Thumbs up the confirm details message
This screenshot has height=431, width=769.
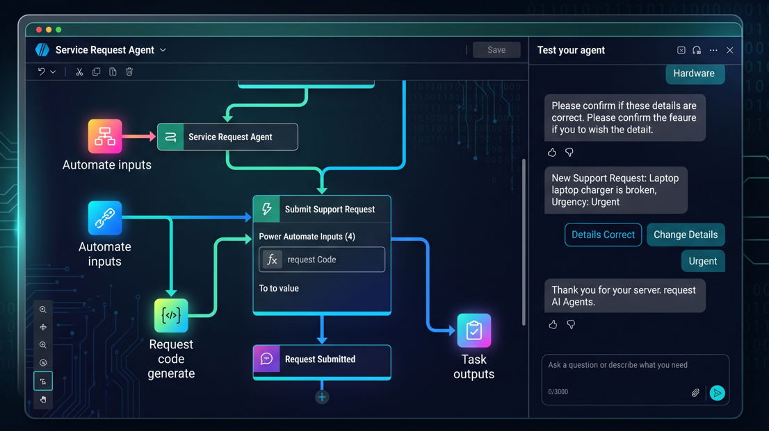[x=552, y=152]
